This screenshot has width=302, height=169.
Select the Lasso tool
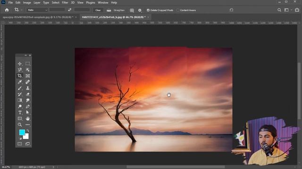[20, 70]
